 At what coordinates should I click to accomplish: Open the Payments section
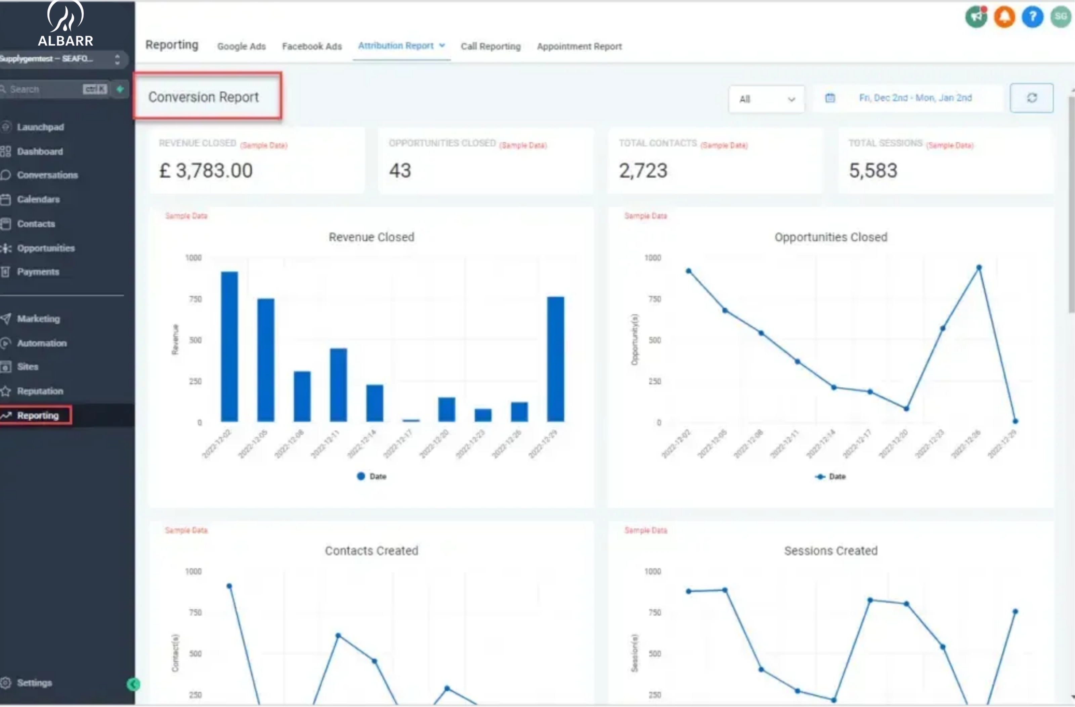(x=38, y=271)
